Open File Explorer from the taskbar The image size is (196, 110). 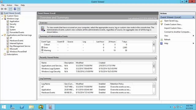click(31, 107)
